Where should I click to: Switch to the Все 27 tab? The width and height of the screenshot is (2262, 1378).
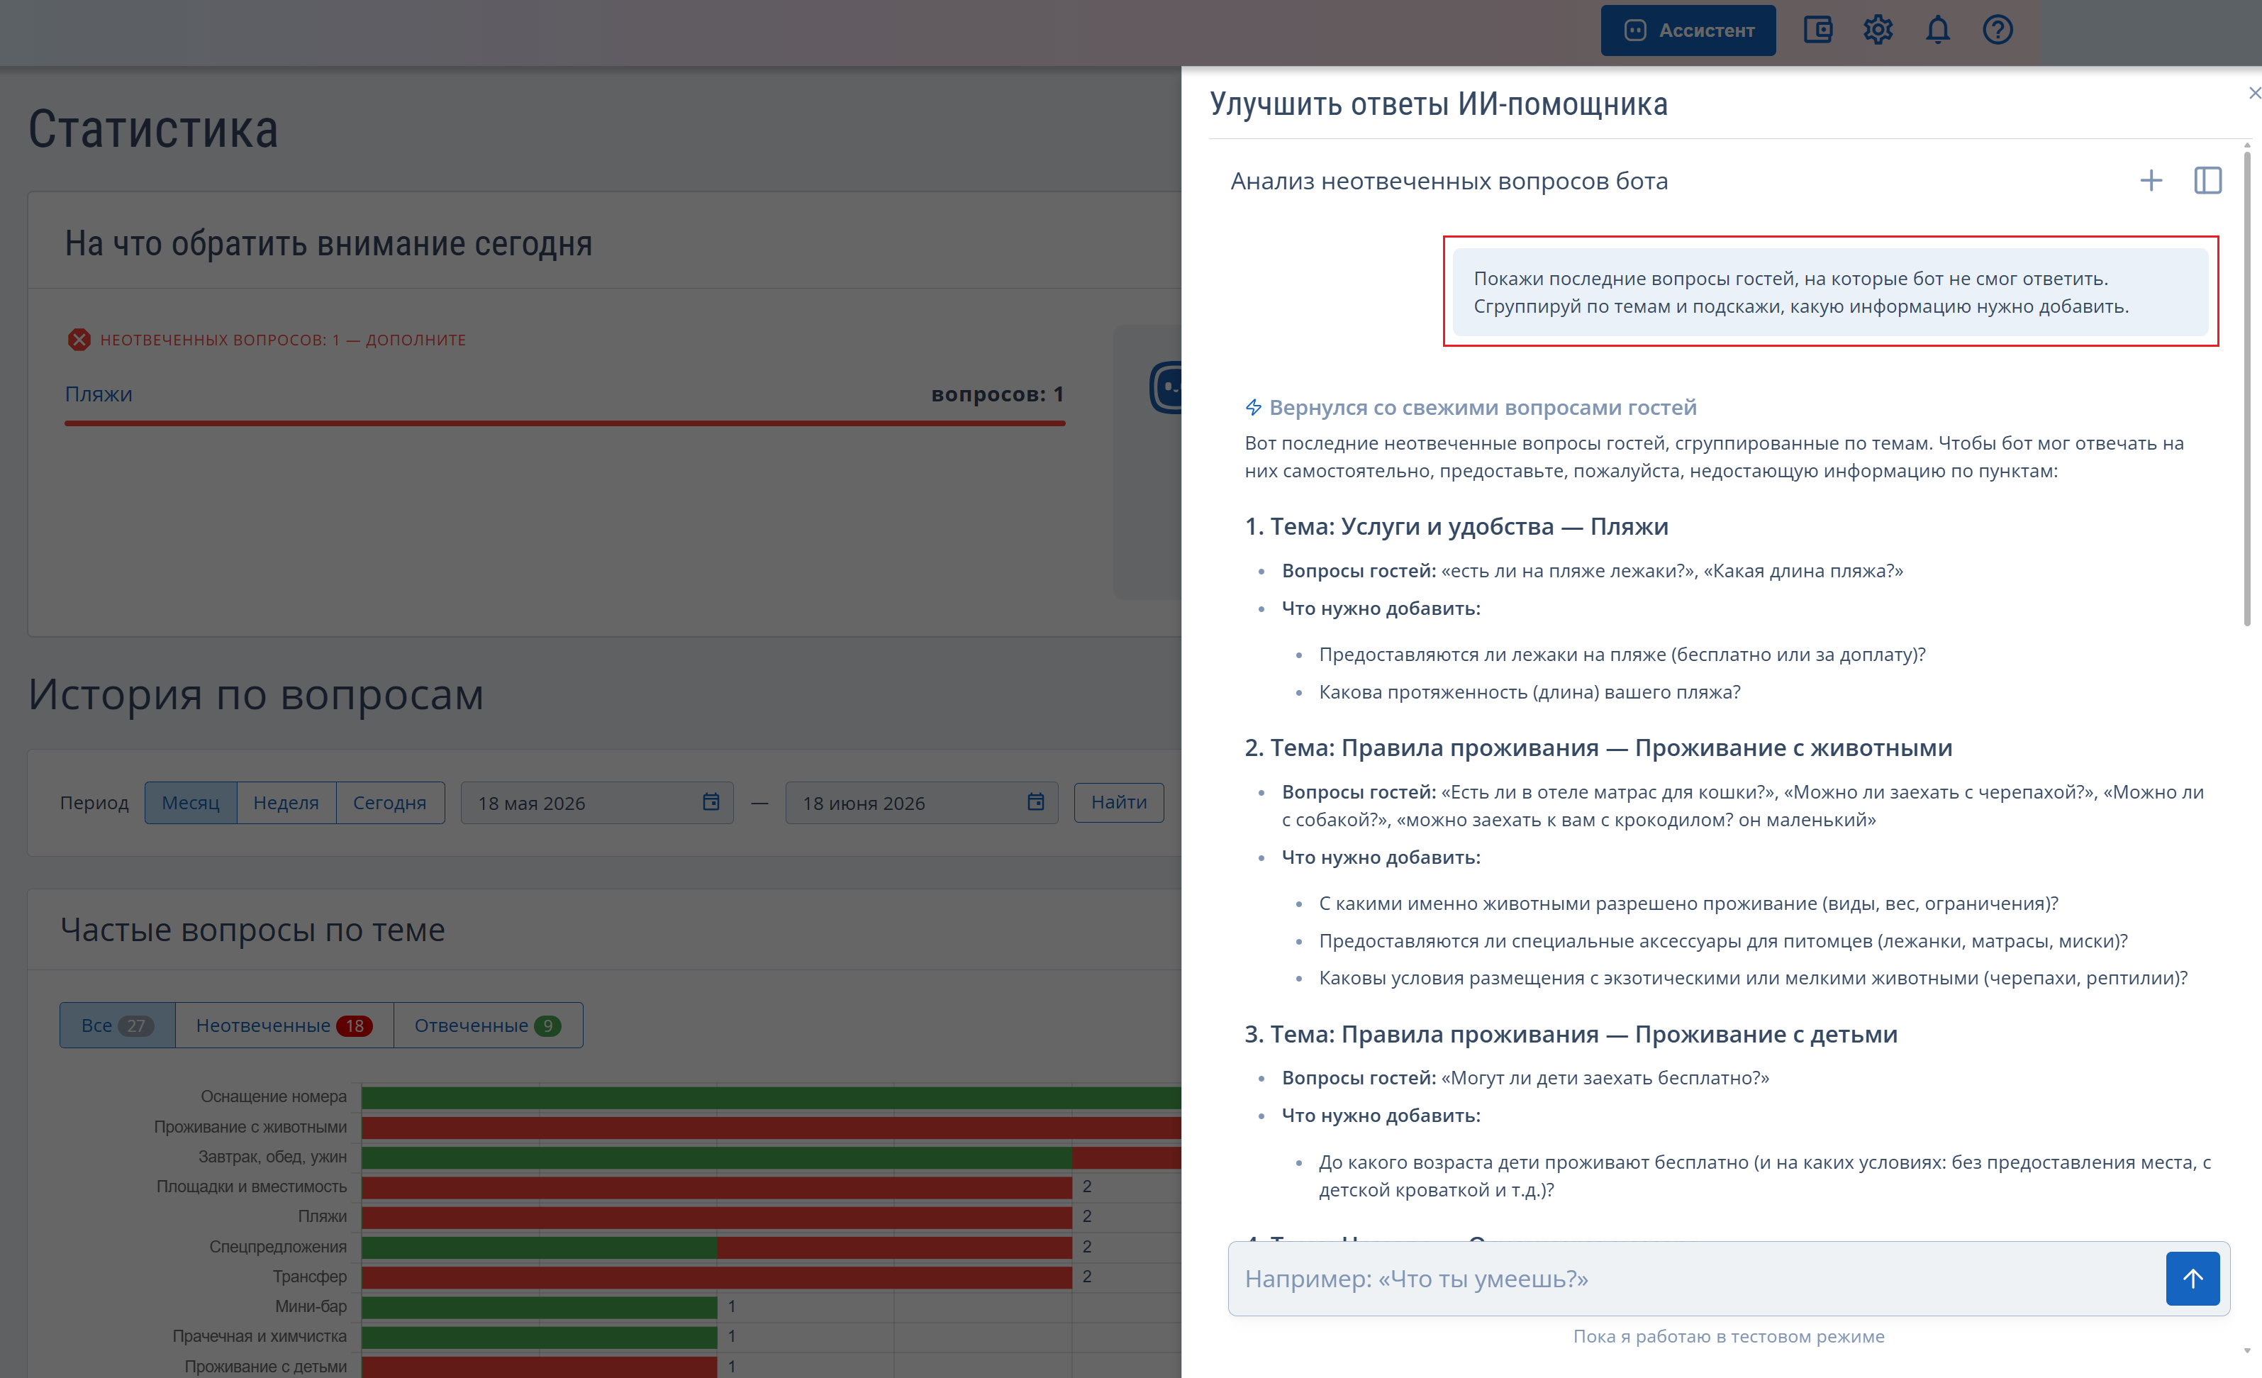[x=118, y=1025]
